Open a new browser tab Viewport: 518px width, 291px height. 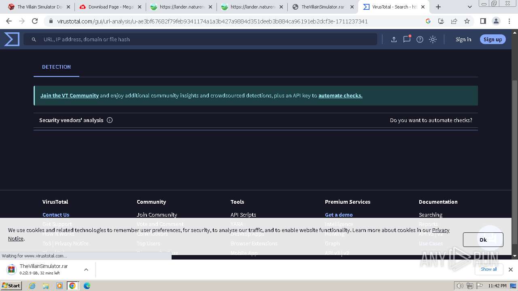438,7
